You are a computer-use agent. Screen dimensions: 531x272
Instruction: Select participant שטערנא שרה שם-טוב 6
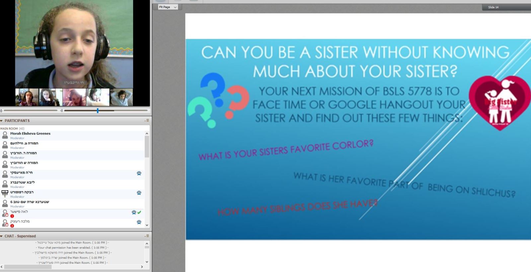[x=72, y=204]
